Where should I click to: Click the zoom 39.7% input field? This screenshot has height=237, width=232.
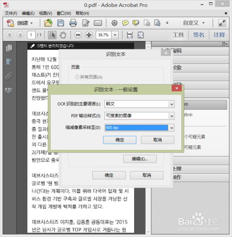tap(103, 35)
